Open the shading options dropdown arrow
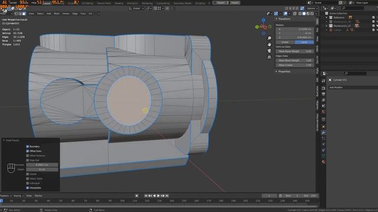This screenshot has height=212, width=378. (x=316, y=14)
